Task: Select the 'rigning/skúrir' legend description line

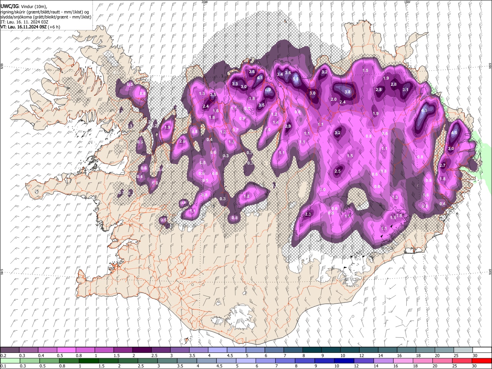Action: tap(45, 12)
